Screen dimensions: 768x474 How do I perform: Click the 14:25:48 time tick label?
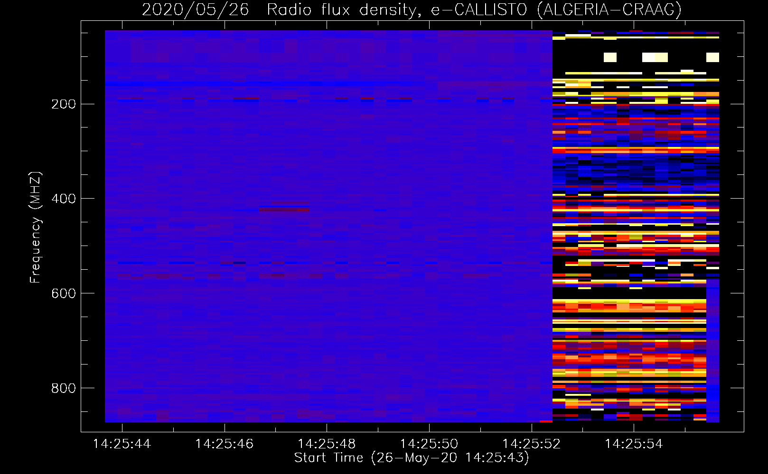click(x=327, y=444)
